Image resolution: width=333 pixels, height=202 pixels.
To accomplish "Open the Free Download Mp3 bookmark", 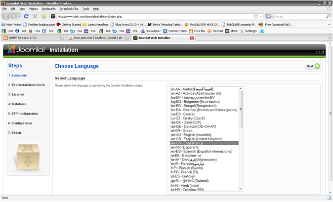I will [276, 25].
